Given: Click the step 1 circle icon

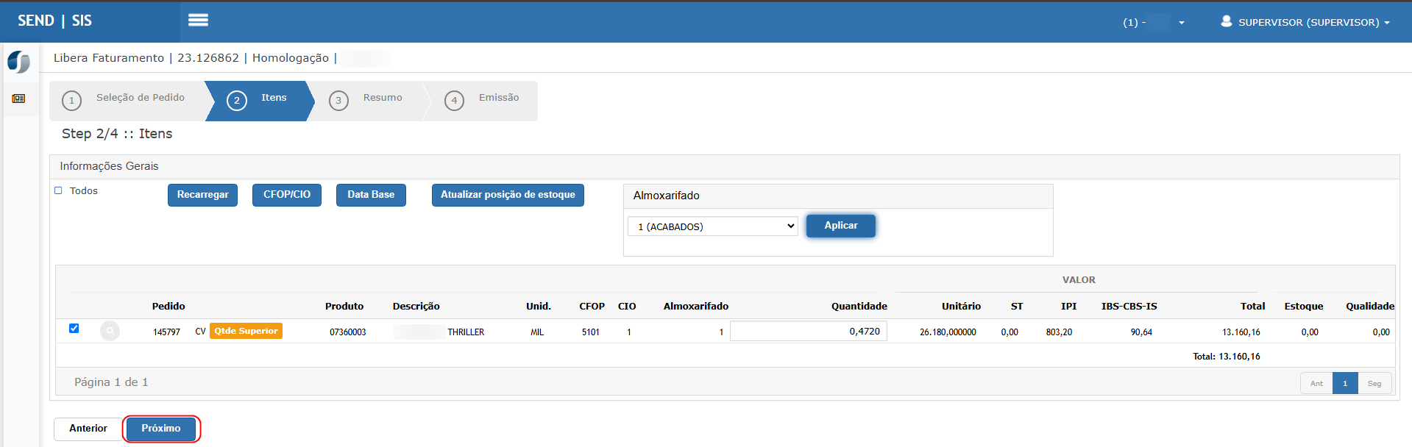Looking at the screenshot, I should [71, 101].
